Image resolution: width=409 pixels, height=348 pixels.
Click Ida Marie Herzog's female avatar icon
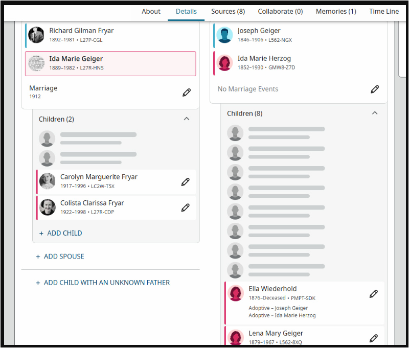pos(224,62)
